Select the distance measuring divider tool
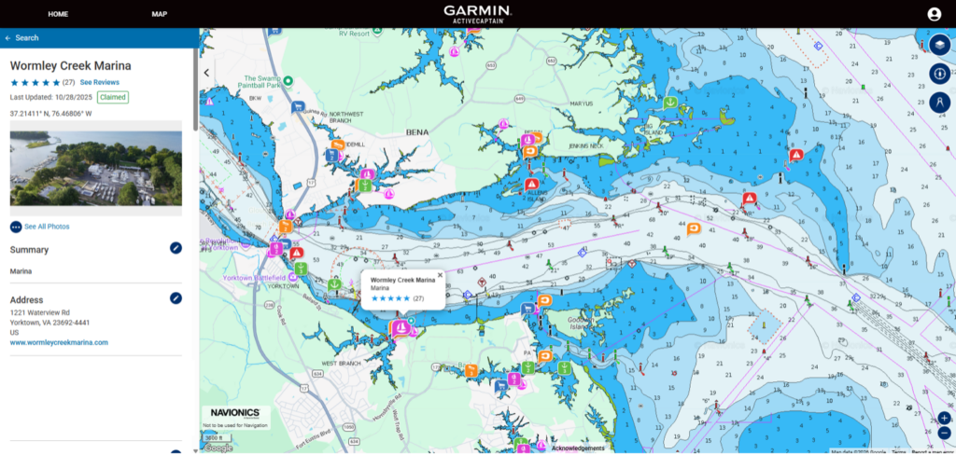Viewport: 956px width, 455px height. [x=939, y=103]
